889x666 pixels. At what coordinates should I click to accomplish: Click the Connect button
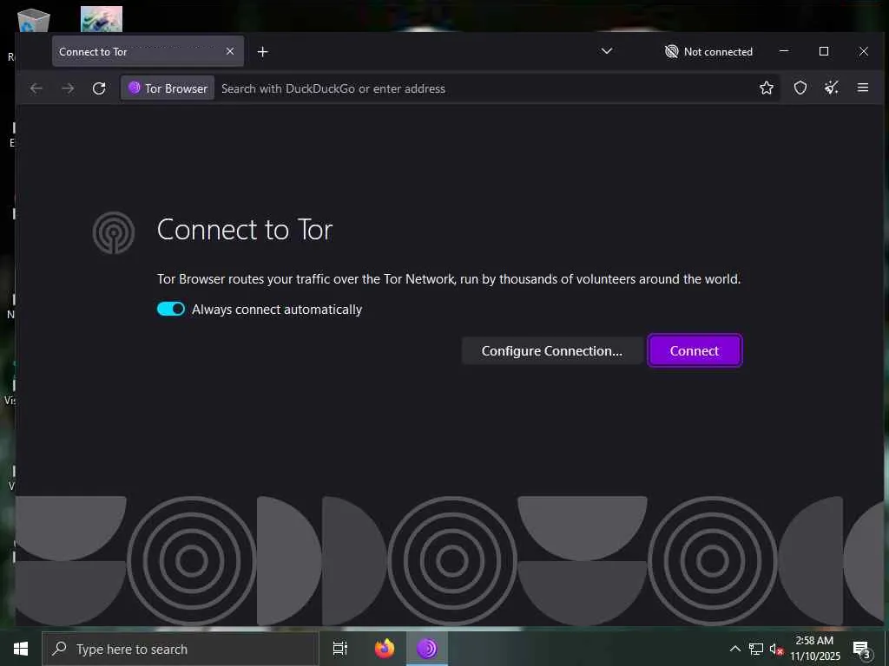(695, 350)
